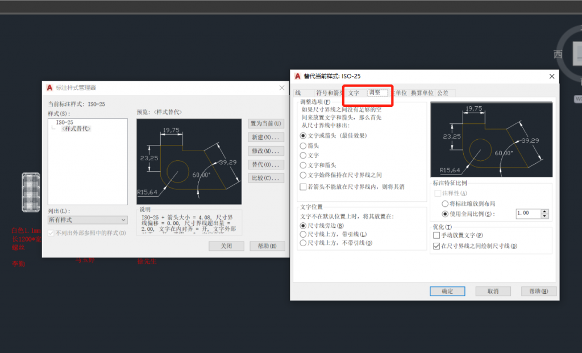582x353 pixels.
Task: Click the 西 face on the ViewCube
Action: (558, 55)
